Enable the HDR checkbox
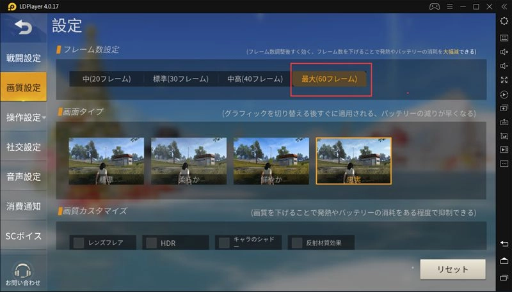The height and width of the screenshot is (292, 512). [x=152, y=243]
